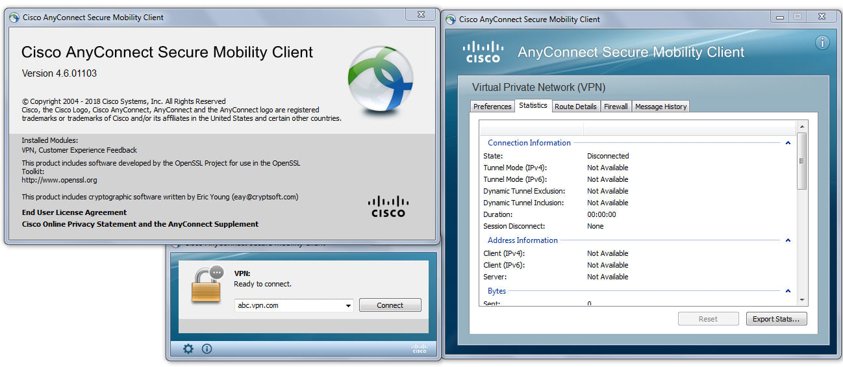Open End User License Agreement link
The image size is (843, 367).
pos(75,212)
